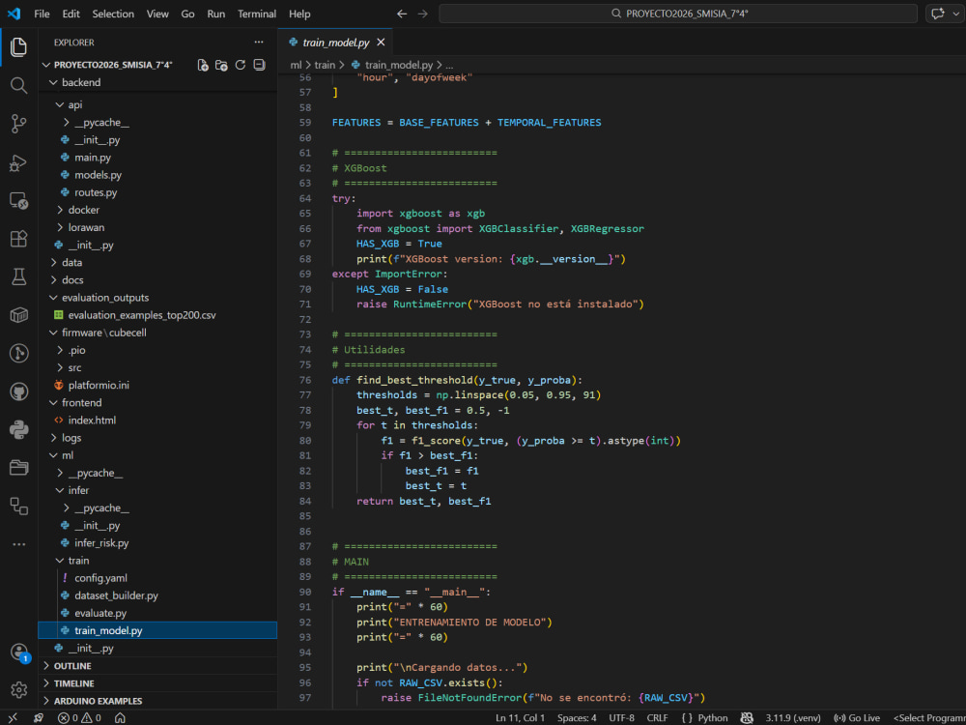Select Python interpreter 3.11.9 (.venv)
966x725 pixels.
(x=794, y=717)
